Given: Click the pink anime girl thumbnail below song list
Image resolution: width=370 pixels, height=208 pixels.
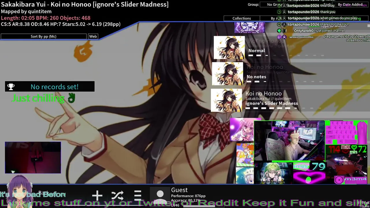Looking at the screenshot, I should (242, 129).
